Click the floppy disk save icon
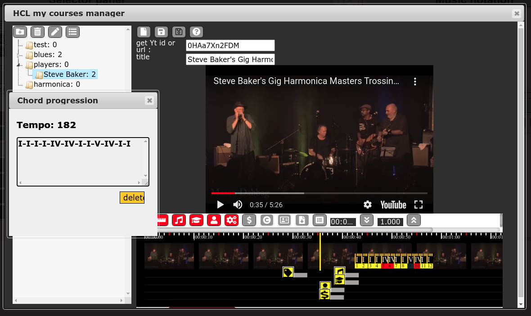 [x=161, y=32]
